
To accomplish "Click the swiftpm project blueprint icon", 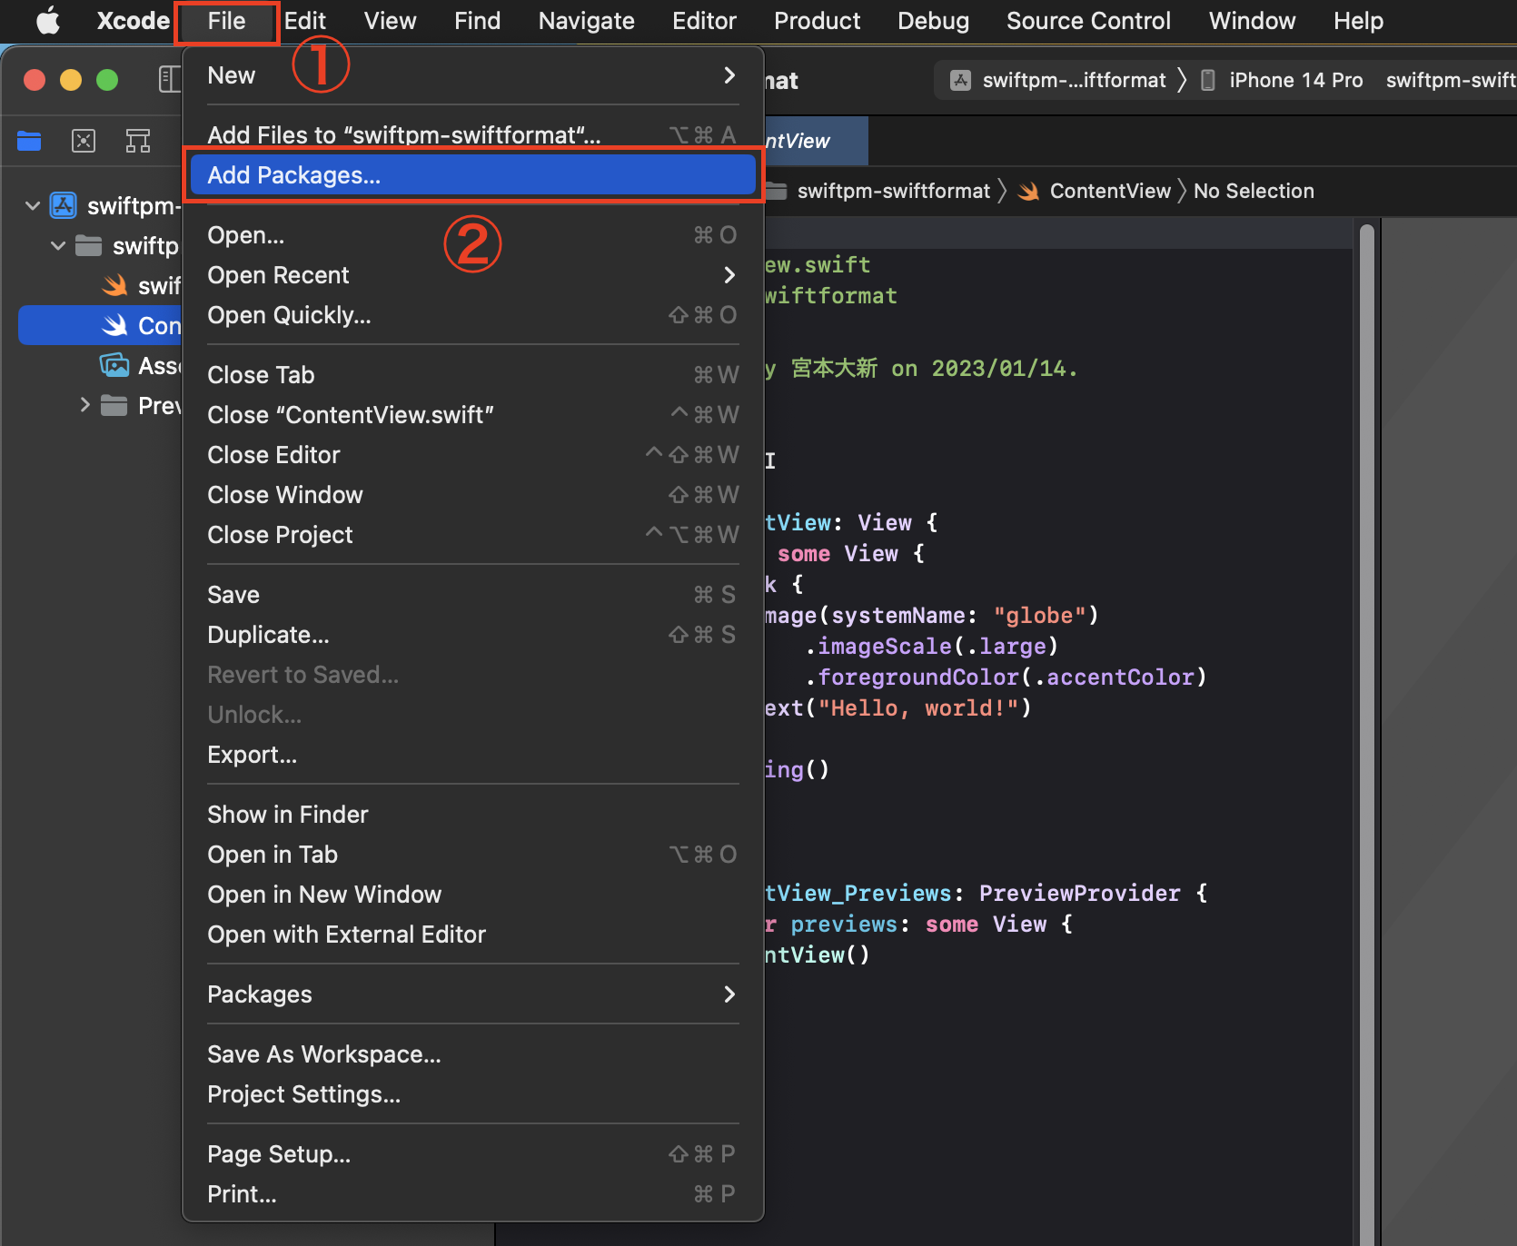I will [x=63, y=206].
